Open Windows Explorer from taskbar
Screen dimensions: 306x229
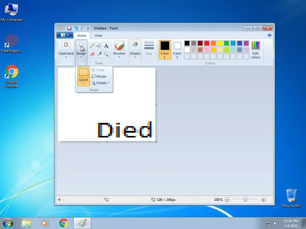(27, 223)
